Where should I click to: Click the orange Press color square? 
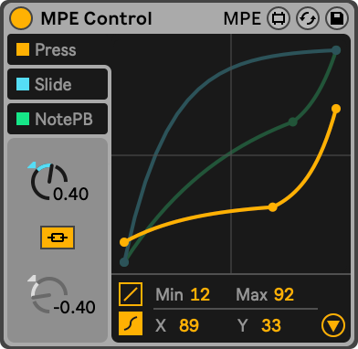coord(23,49)
